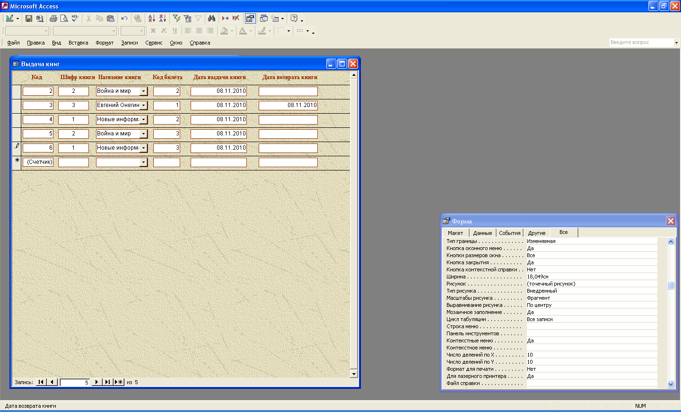Go to the next record
The height and width of the screenshot is (412, 681).
point(96,382)
